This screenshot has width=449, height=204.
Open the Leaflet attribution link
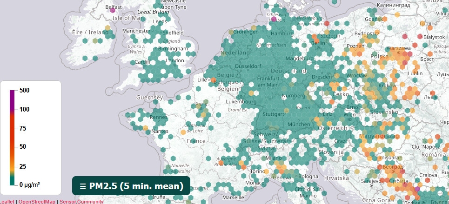[7, 202]
